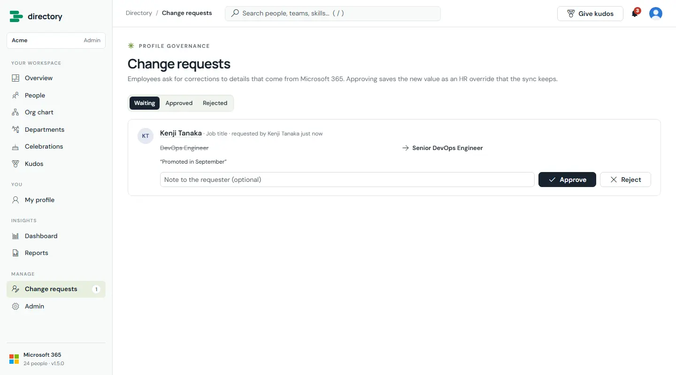Switch to the Rejected tab

(x=215, y=103)
